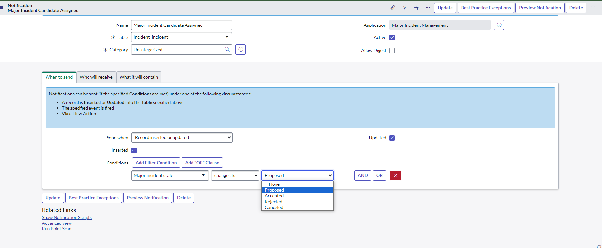Click the bottom Delete button

coord(184,198)
